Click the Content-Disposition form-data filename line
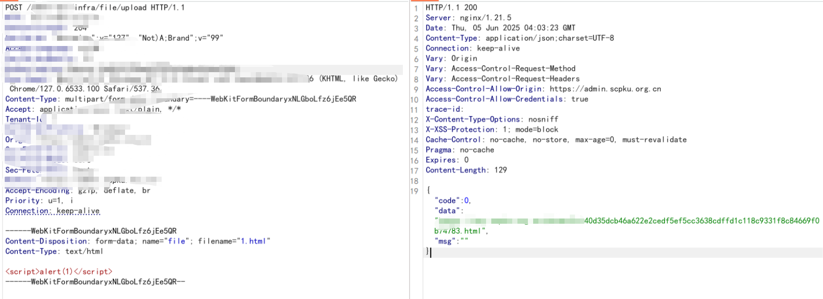Image resolution: width=823 pixels, height=299 pixels. pos(138,241)
